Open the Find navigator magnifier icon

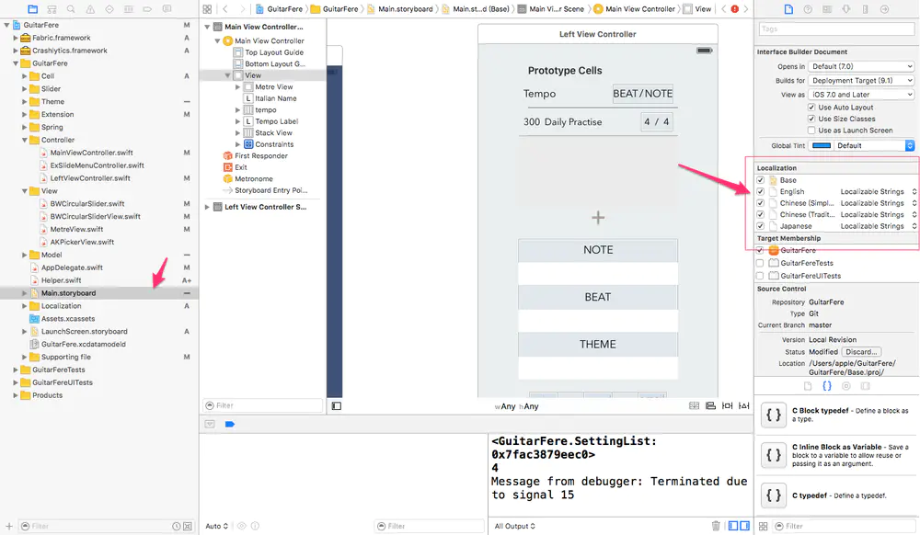[x=71, y=9]
